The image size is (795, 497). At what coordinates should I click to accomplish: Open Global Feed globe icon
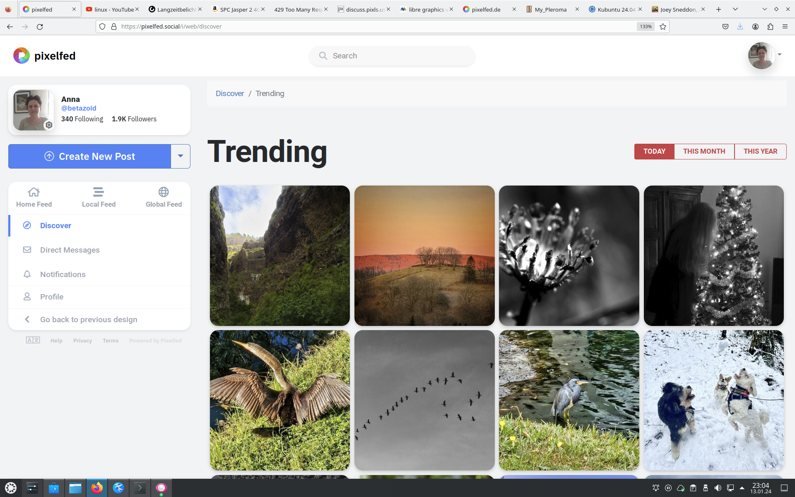[164, 192]
